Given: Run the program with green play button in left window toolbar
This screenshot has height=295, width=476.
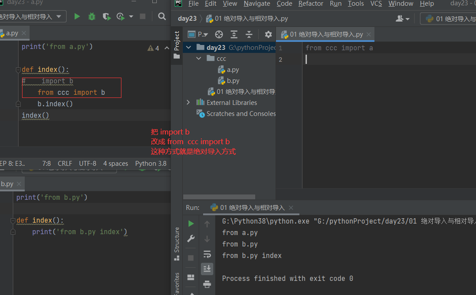Looking at the screenshot, I should [77, 16].
